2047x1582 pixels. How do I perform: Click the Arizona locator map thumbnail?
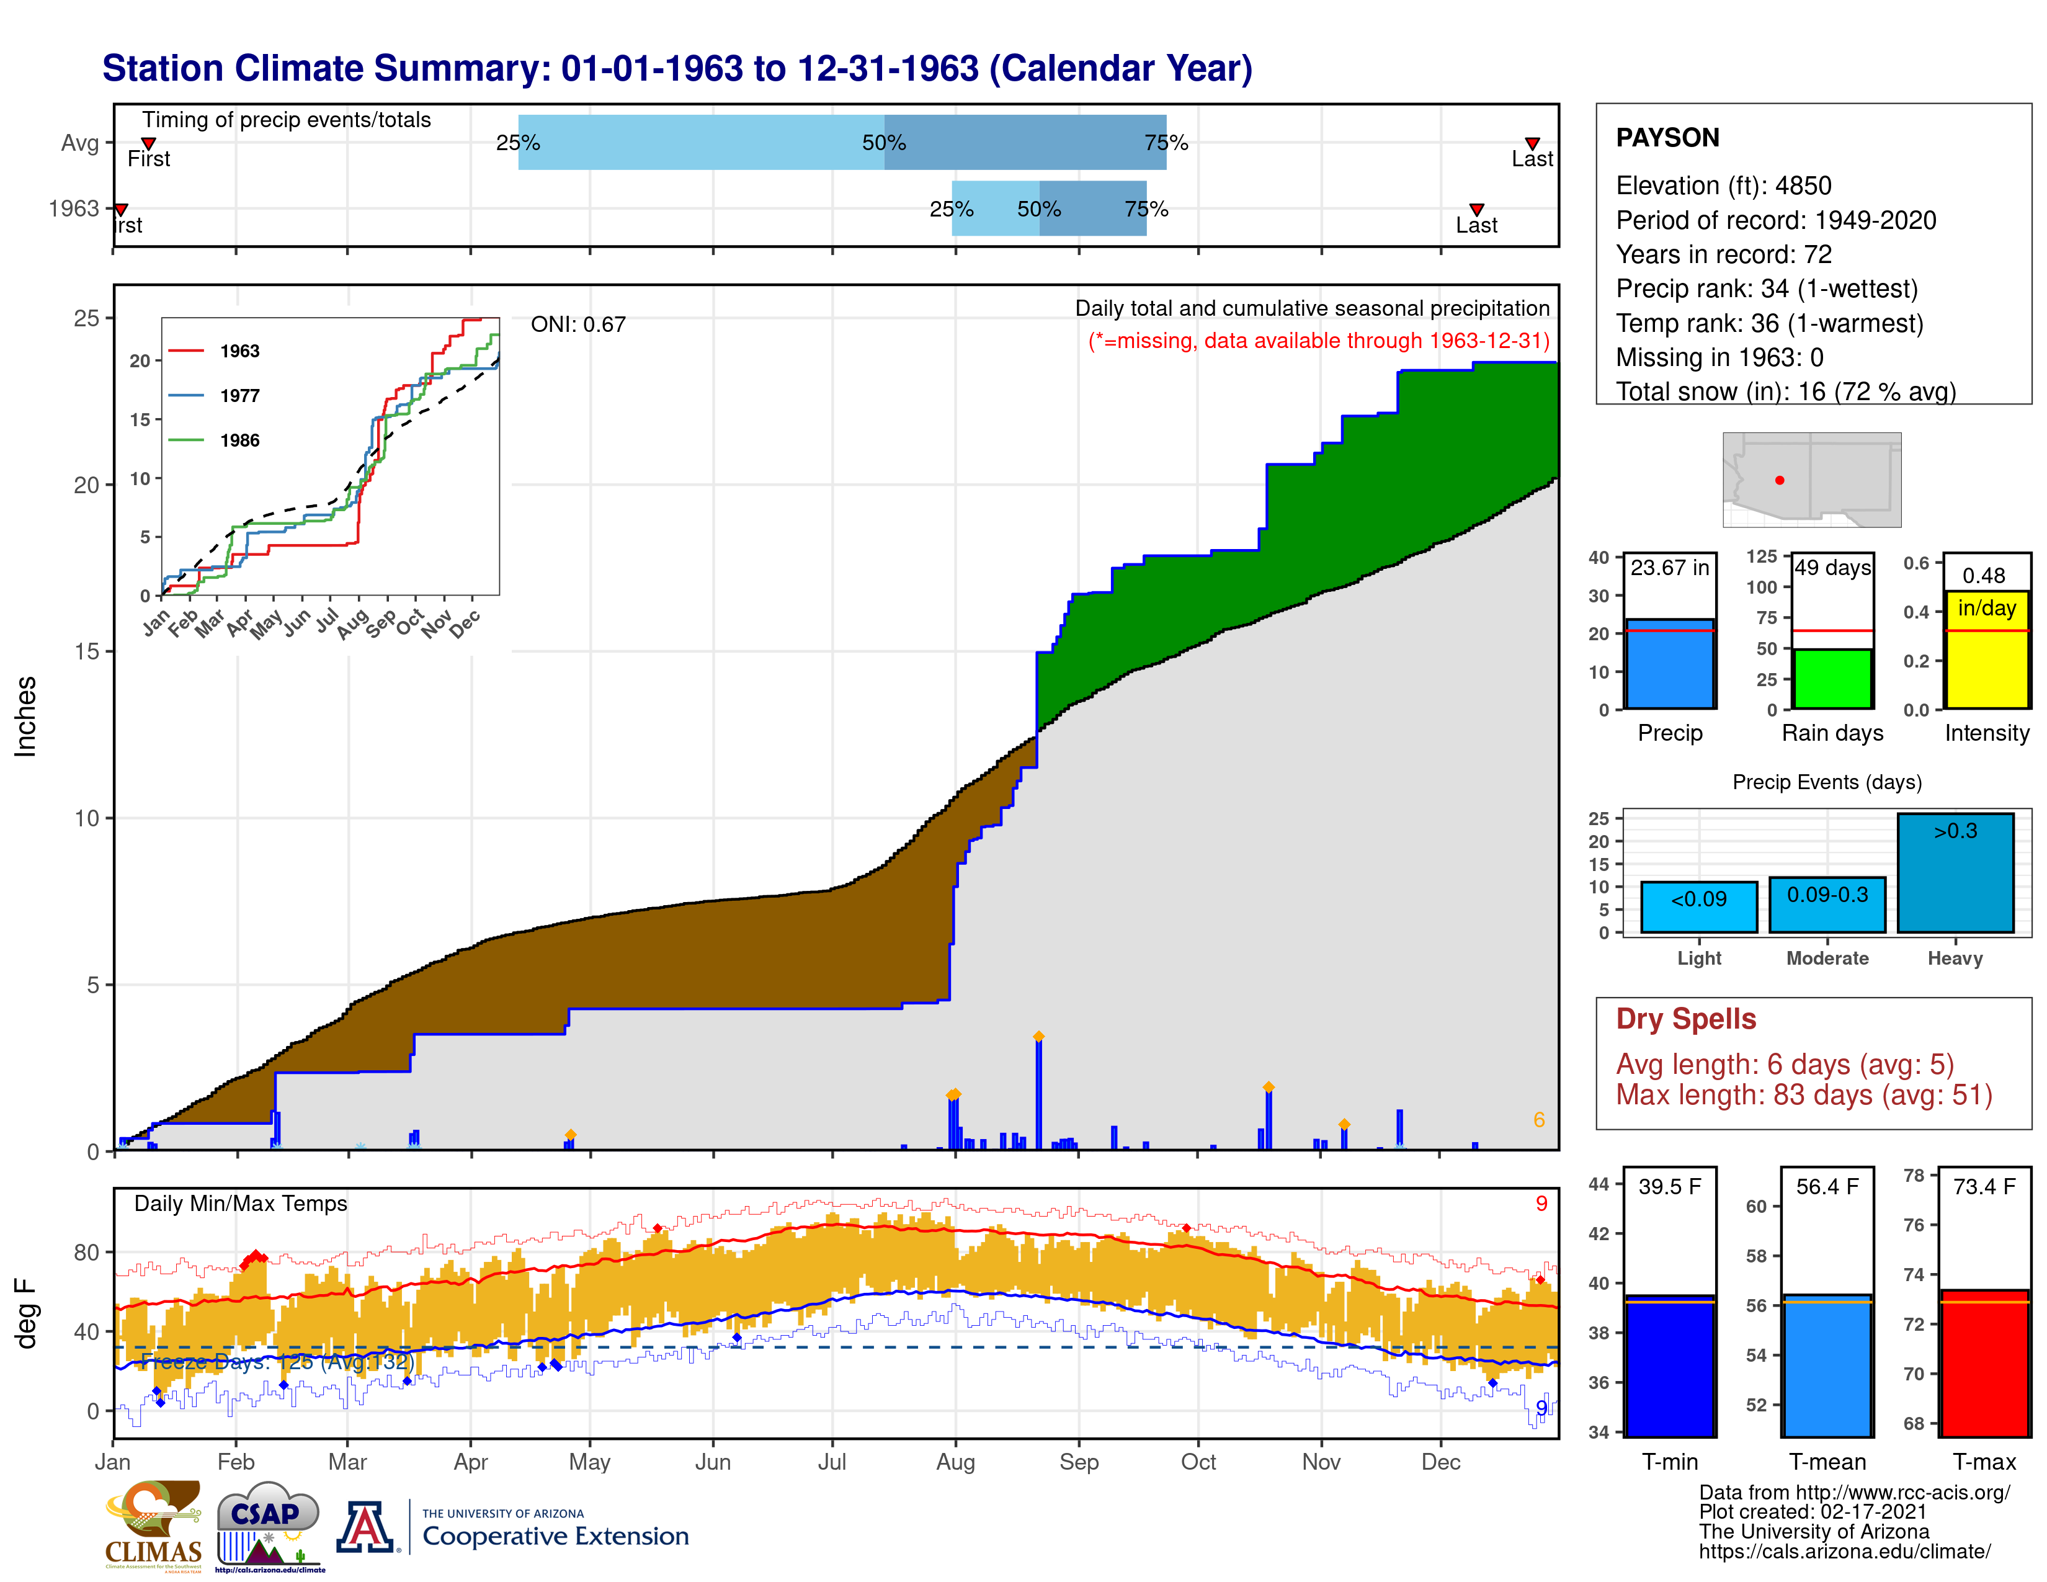coord(1811,479)
